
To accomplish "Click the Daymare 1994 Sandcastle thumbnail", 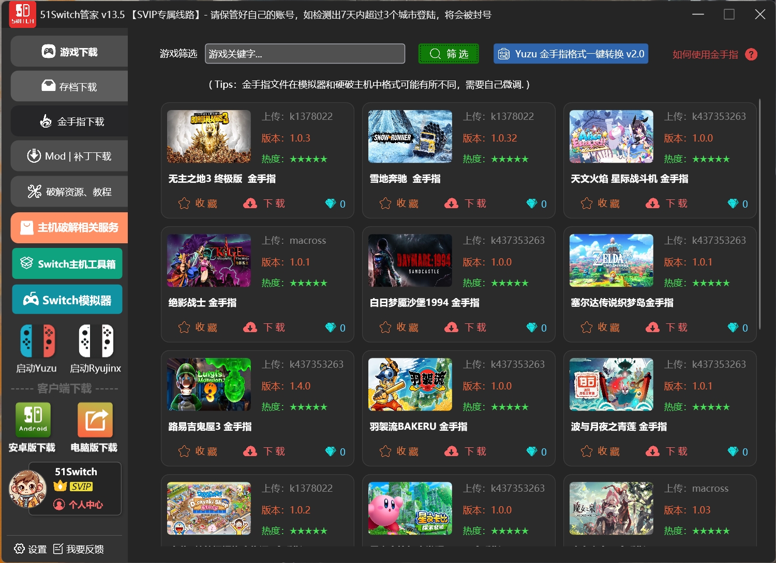I will [410, 260].
